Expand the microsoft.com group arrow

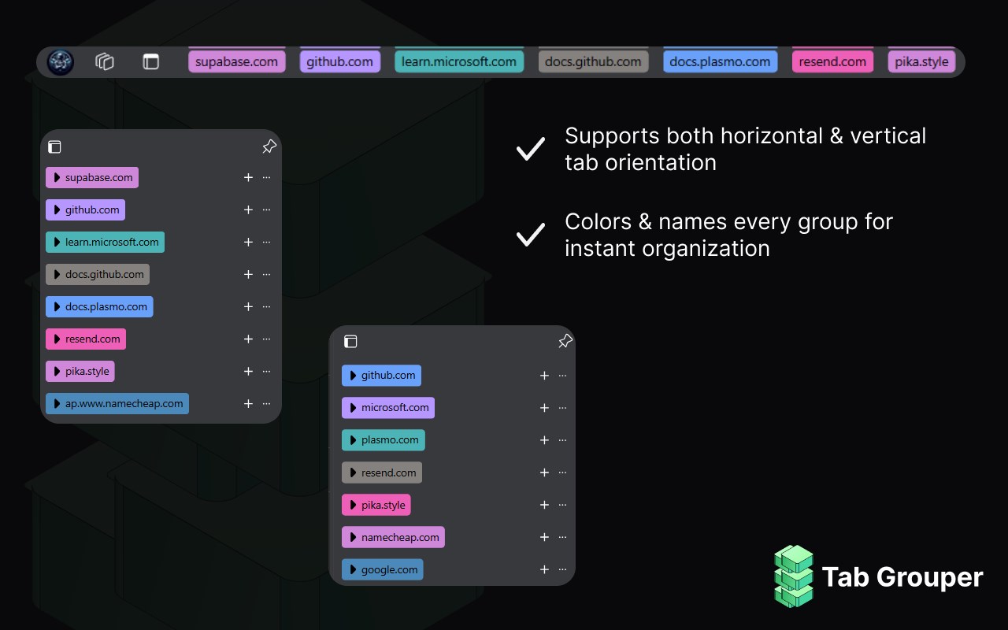353,408
